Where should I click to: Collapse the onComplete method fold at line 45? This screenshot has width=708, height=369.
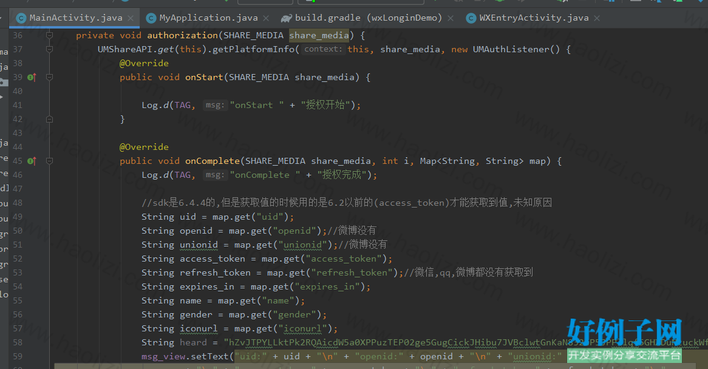coord(50,161)
